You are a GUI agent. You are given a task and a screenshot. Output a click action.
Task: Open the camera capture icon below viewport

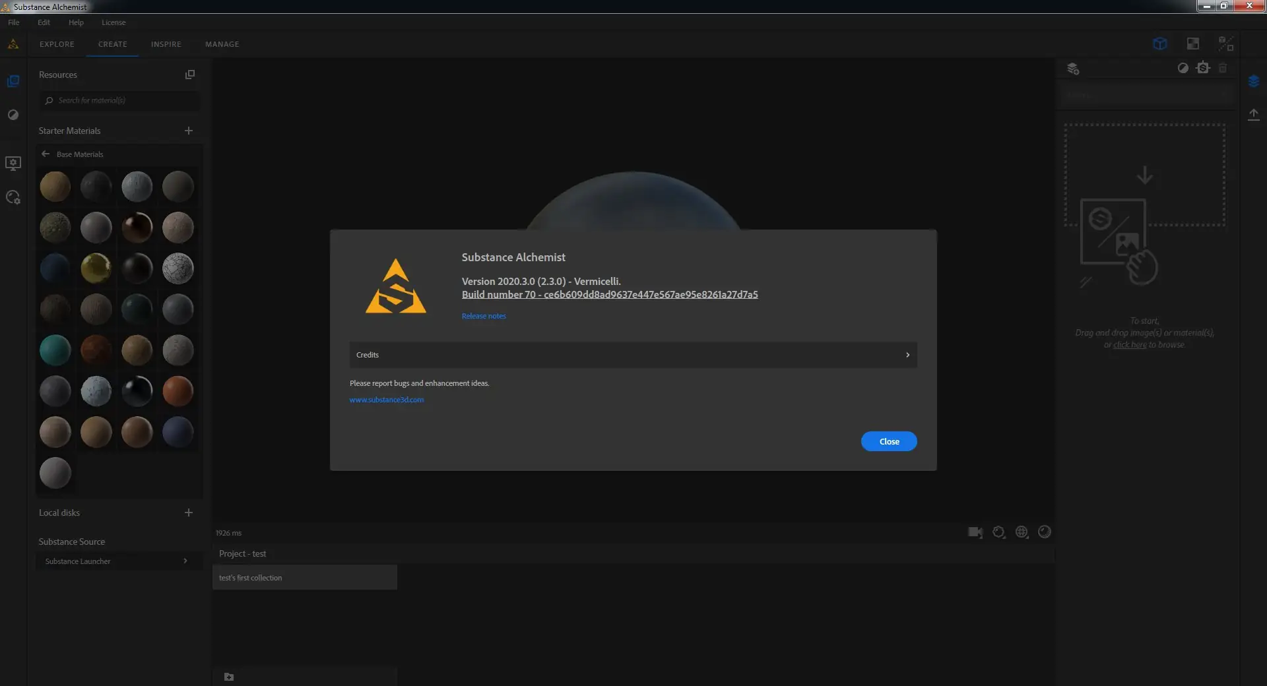click(975, 532)
